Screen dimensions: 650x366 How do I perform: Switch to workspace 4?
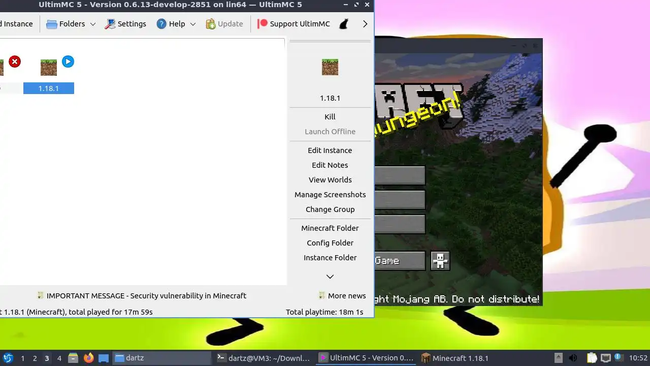tap(59, 358)
